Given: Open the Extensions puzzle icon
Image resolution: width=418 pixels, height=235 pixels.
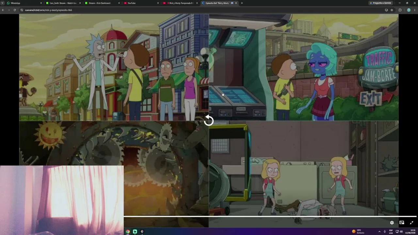Looking at the screenshot, I should [400, 10].
